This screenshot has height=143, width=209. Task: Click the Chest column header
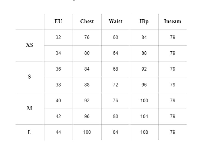coord(87,22)
